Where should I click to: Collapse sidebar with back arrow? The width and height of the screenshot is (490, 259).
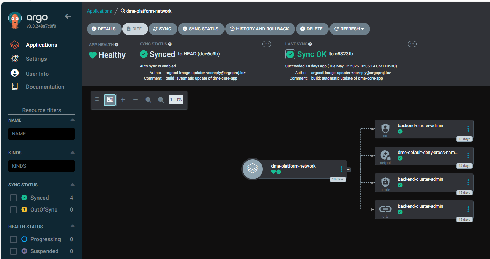(x=68, y=16)
